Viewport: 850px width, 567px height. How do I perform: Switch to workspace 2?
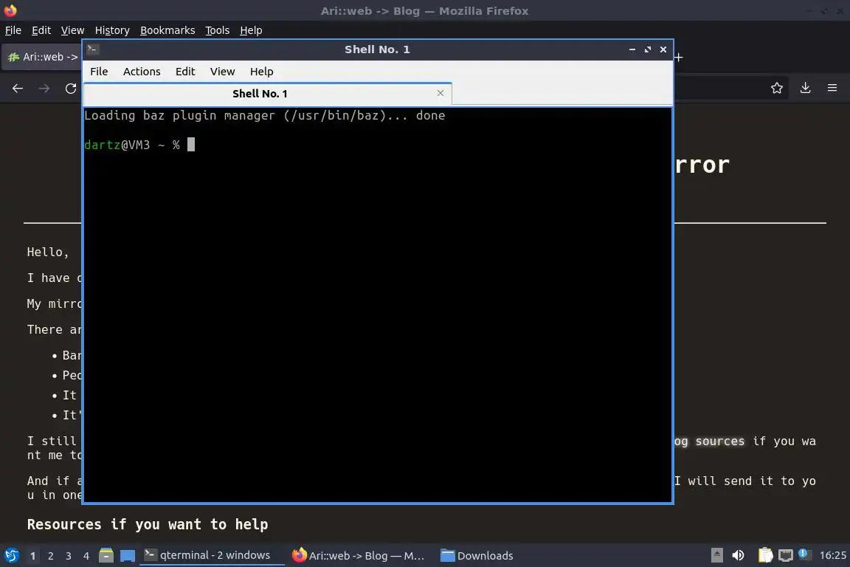pos(51,556)
